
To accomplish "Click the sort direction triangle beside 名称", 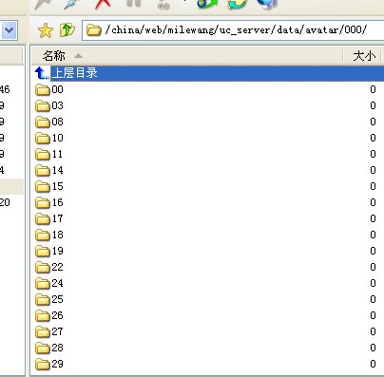I will pyautogui.click(x=78, y=56).
